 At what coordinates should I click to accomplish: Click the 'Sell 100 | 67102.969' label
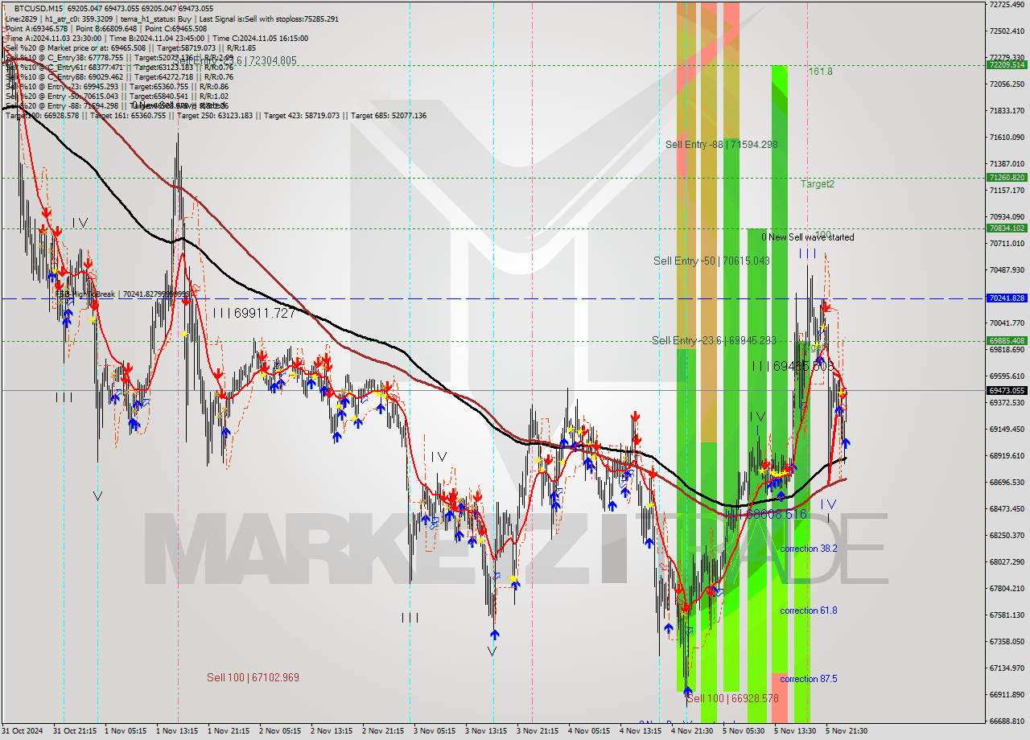point(253,678)
